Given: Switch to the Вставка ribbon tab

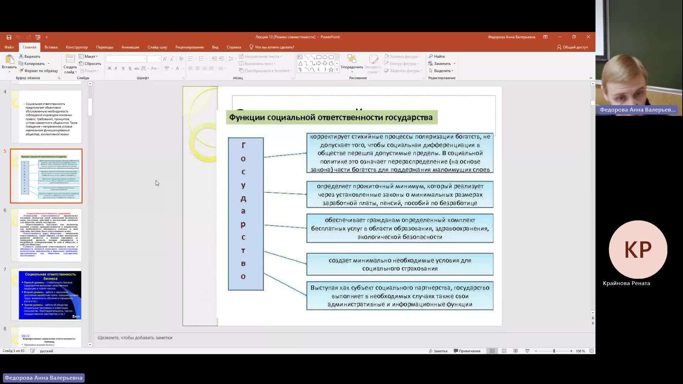Looking at the screenshot, I should [51, 47].
